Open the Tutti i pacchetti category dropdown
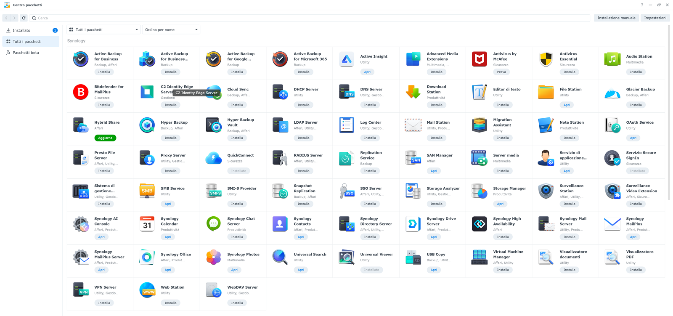Image resolution: width=673 pixels, height=316 pixels. pos(103,29)
